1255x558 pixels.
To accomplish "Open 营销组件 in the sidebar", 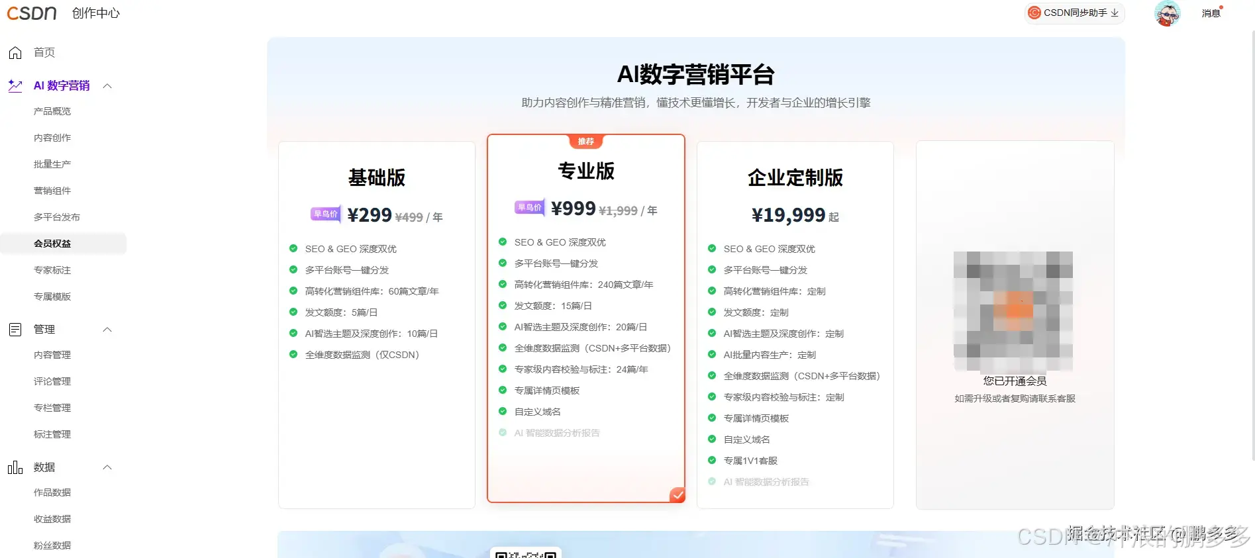I will (x=52, y=191).
